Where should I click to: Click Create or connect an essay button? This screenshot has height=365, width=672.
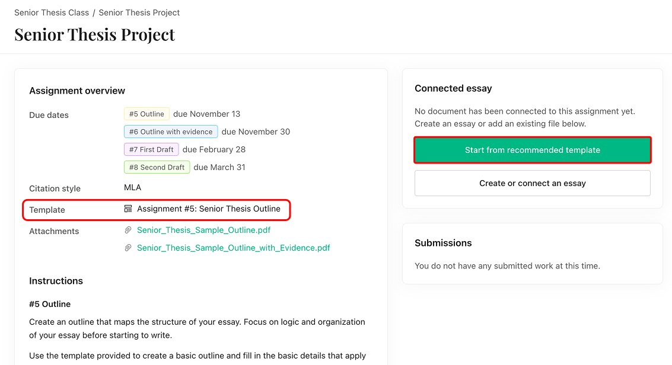(532, 183)
